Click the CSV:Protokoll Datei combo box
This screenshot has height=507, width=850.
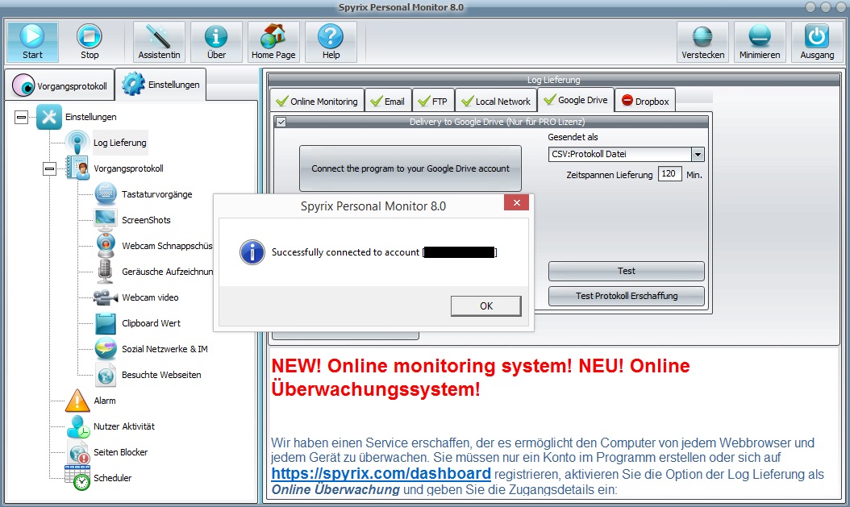(x=626, y=155)
